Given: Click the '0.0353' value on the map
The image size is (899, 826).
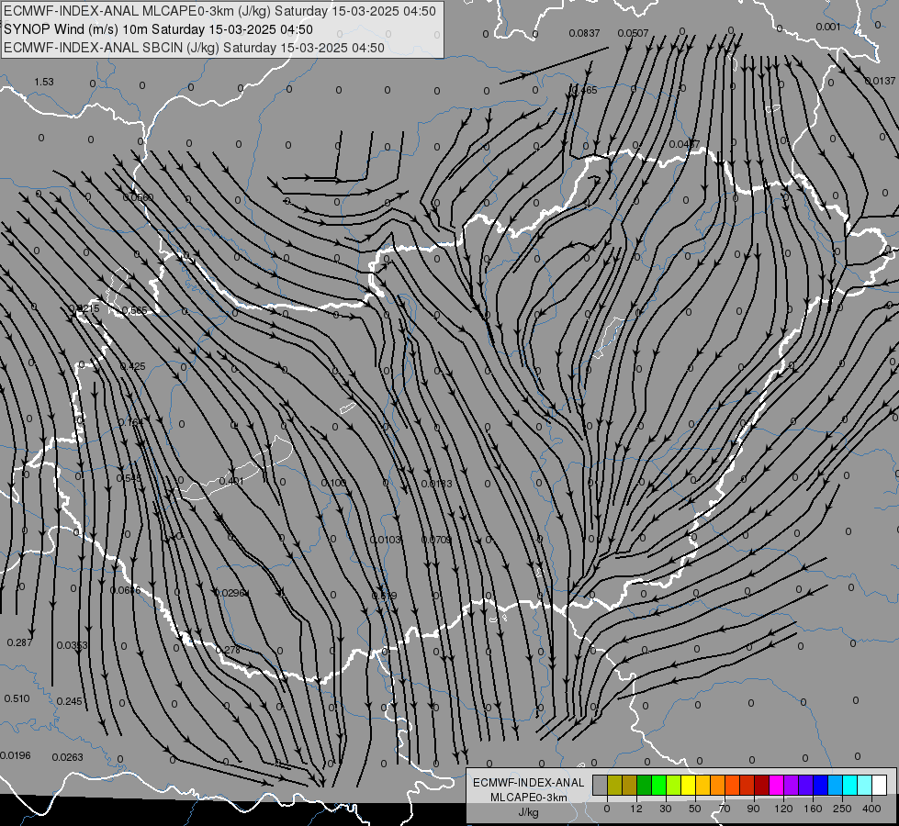Looking at the screenshot, I should coord(73,646).
